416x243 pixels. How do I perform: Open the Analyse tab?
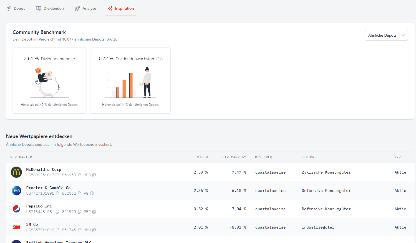pos(85,8)
